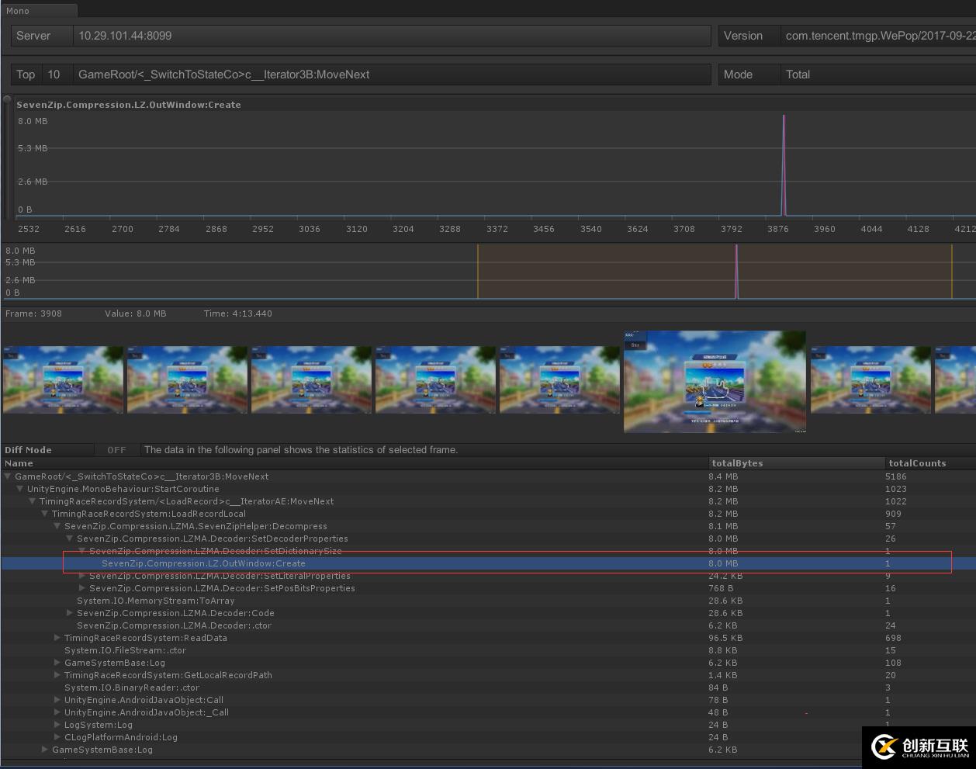Collapse SevenZipHelper:Decompress row
The height and width of the screenshot is (769, 976).
57,526
